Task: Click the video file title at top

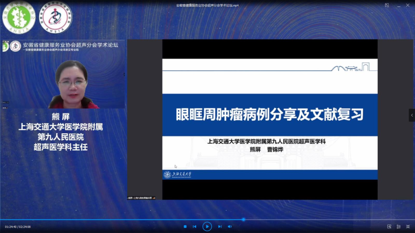Action: pyautogui.click(x=207, y=5)
